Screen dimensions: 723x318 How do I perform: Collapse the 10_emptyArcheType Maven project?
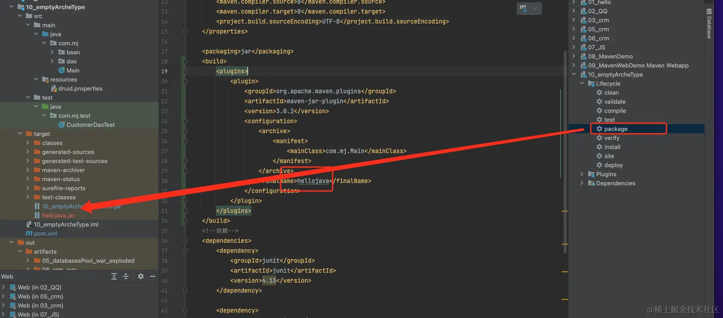click(574, 75)
